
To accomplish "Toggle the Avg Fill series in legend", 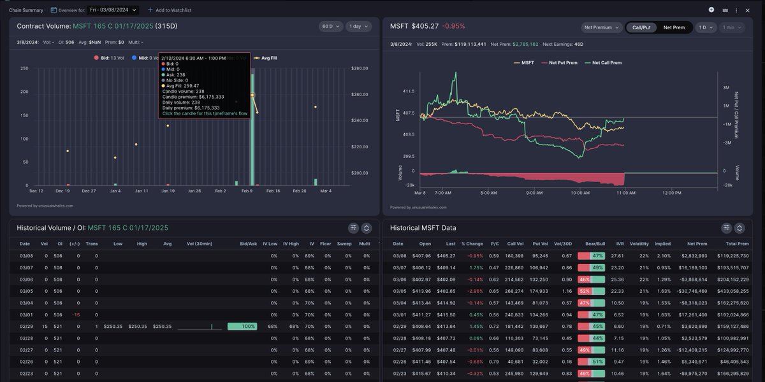I will point(266,58).
